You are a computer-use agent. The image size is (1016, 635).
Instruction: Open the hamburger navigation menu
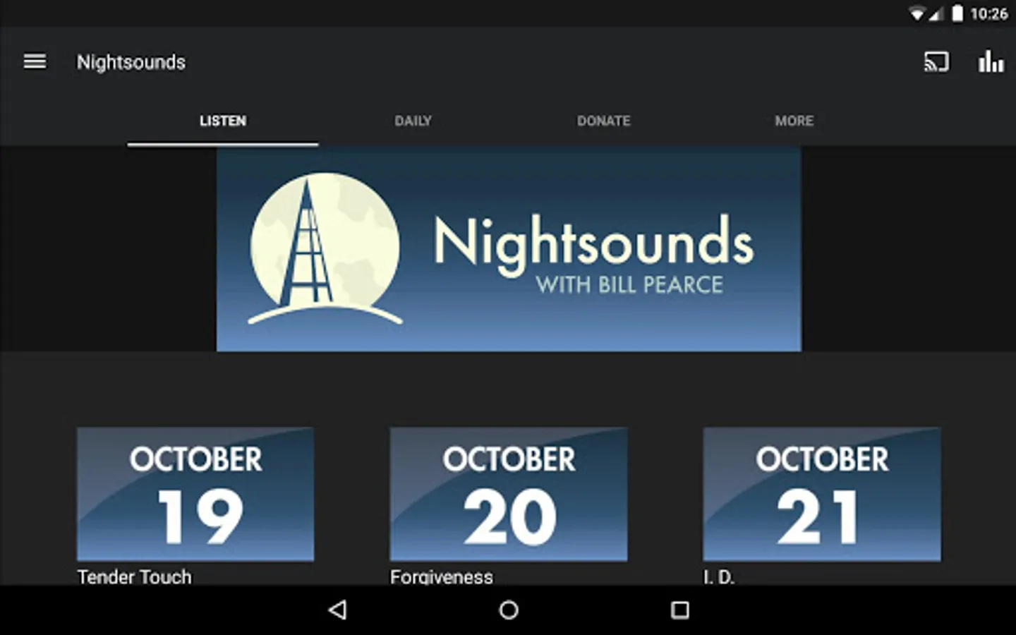coord(35,62)
